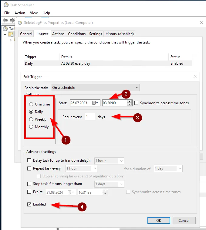Click the Back arrow in Task Scheduler toolbar
The width and height of the screenshot is (206, 230).
(x=5, y=20)
